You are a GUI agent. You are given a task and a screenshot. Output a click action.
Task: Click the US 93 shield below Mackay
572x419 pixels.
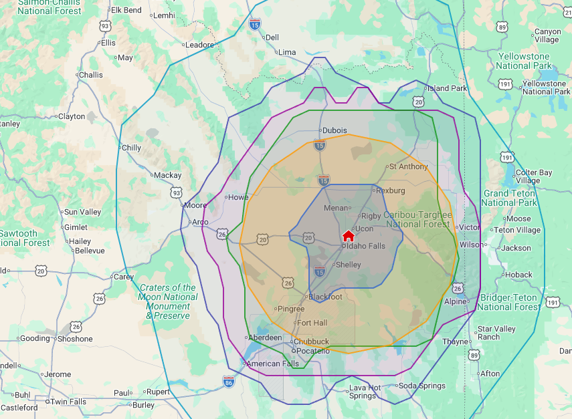pyautogui.click(x=176, y=192)
